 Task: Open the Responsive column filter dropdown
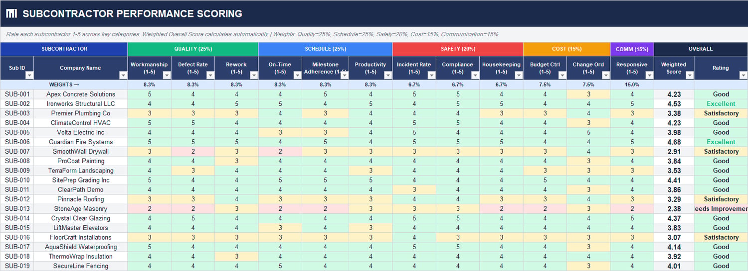click(649, 75)
